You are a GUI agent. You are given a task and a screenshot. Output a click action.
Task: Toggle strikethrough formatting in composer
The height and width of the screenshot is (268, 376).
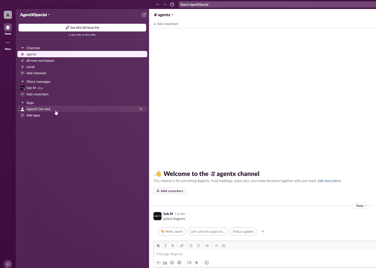(x=173, y=246)
